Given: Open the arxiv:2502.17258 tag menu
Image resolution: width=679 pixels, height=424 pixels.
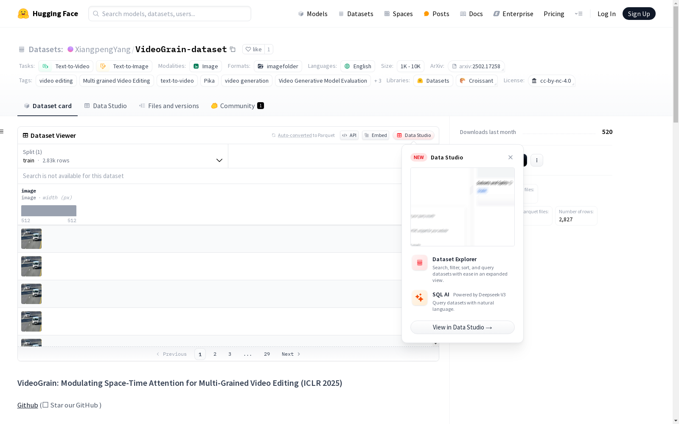Looking at the screenshot, I should pos(476,66).
